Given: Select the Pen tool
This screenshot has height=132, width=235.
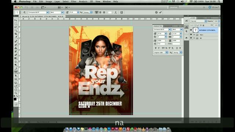Looking at the screenshot, I should [x=16, y=69].
